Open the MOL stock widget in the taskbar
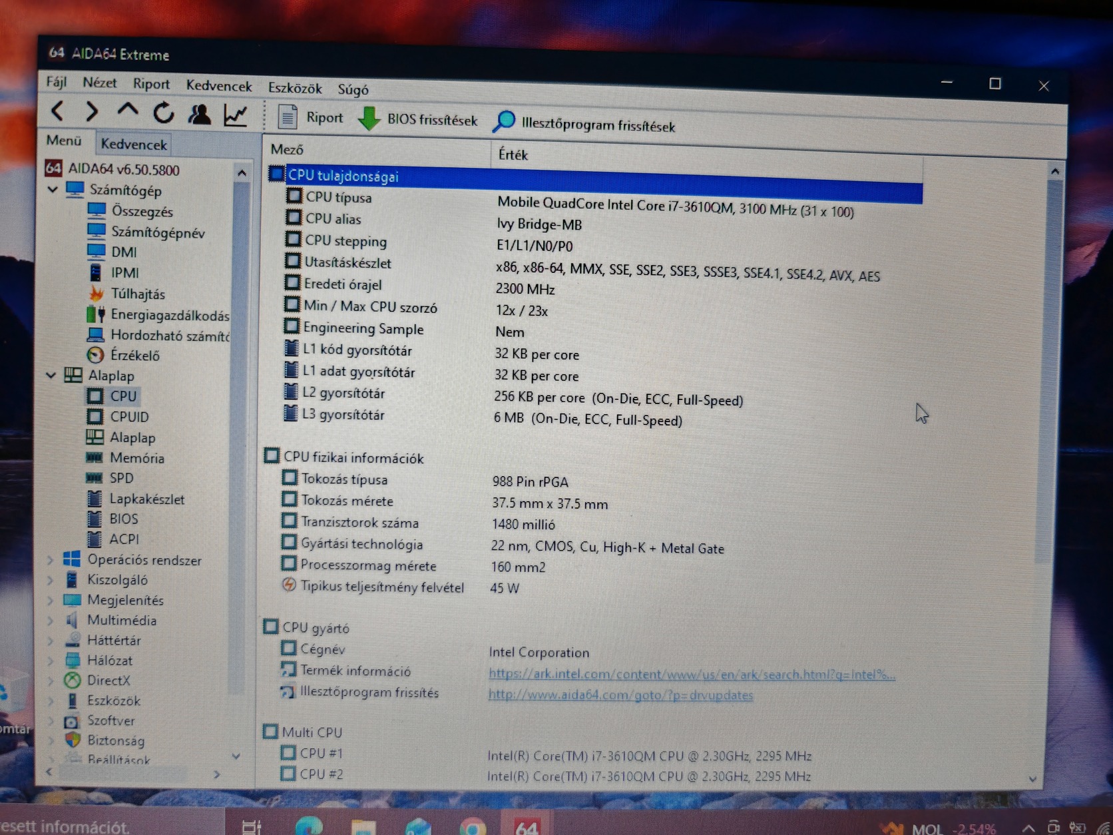The height and width of the screenshot is (835, 1113). [x=939, y=829]
